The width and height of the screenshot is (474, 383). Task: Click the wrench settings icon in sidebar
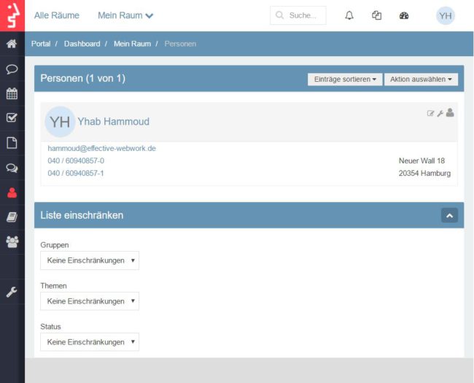pos(12,291)
